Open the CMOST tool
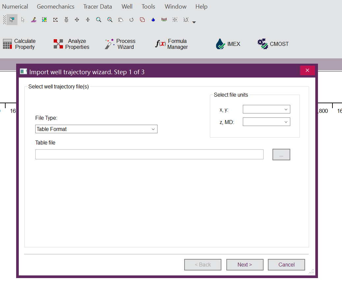 [x=273, y=44]
